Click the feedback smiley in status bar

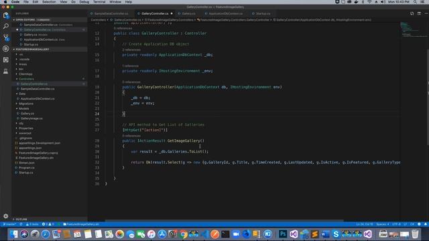coord(419,224)
